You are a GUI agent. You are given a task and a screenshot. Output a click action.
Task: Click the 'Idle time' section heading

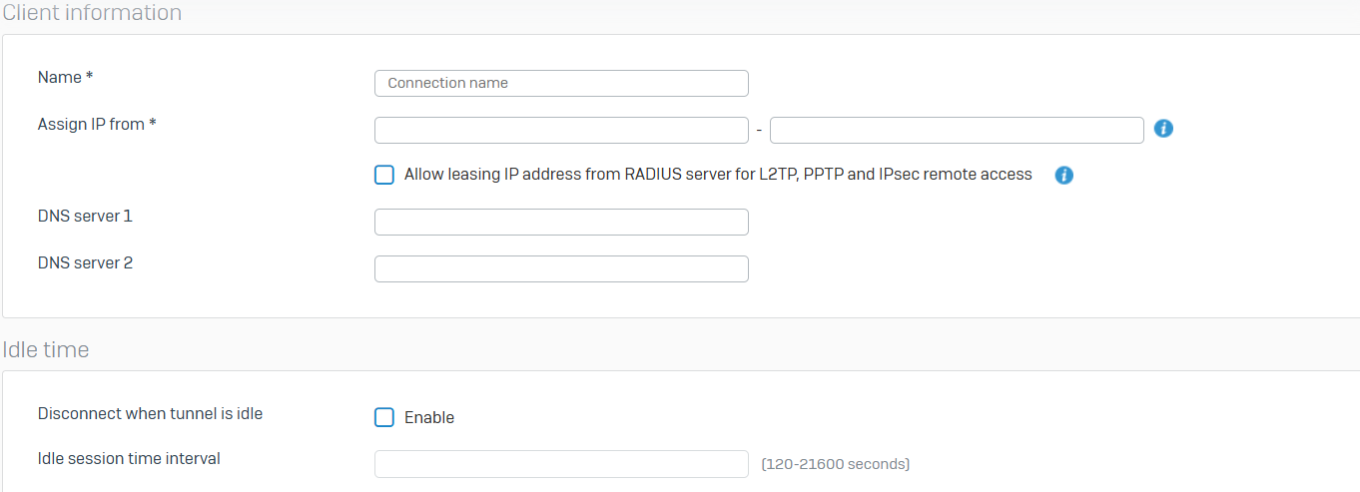46,350
